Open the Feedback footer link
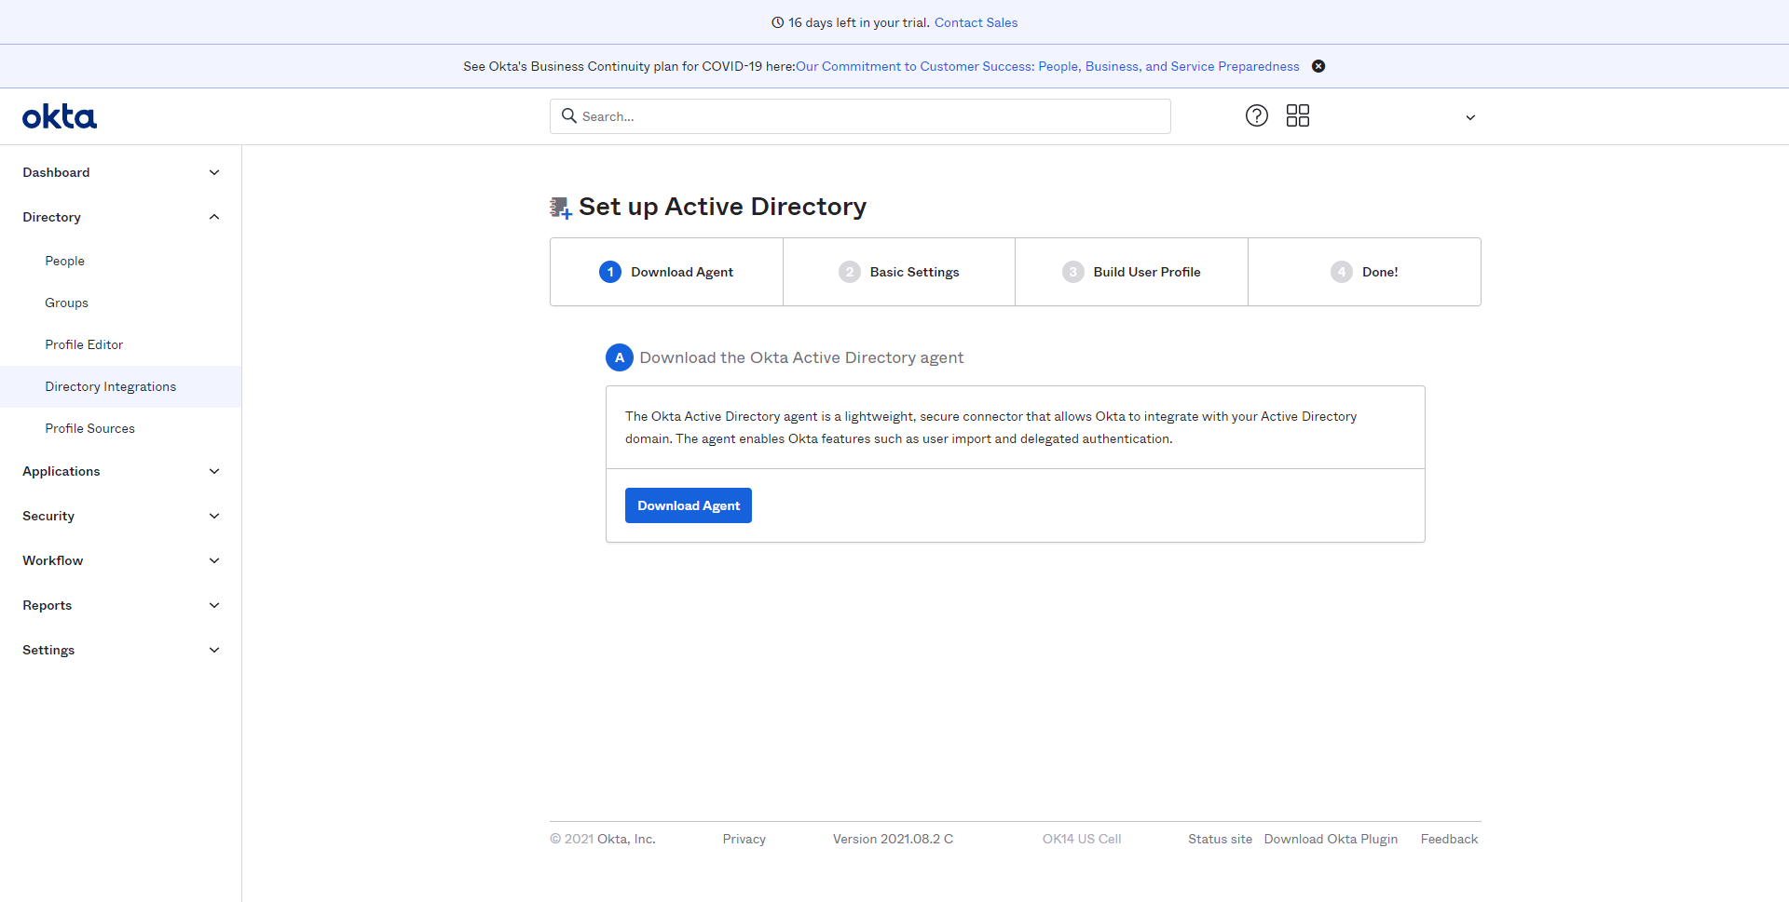This screenshot has height=902, width=1789. [1449, 839]
